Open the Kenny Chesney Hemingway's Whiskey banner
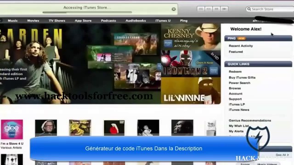Screen dimensions: 294x165 point(191,37)
